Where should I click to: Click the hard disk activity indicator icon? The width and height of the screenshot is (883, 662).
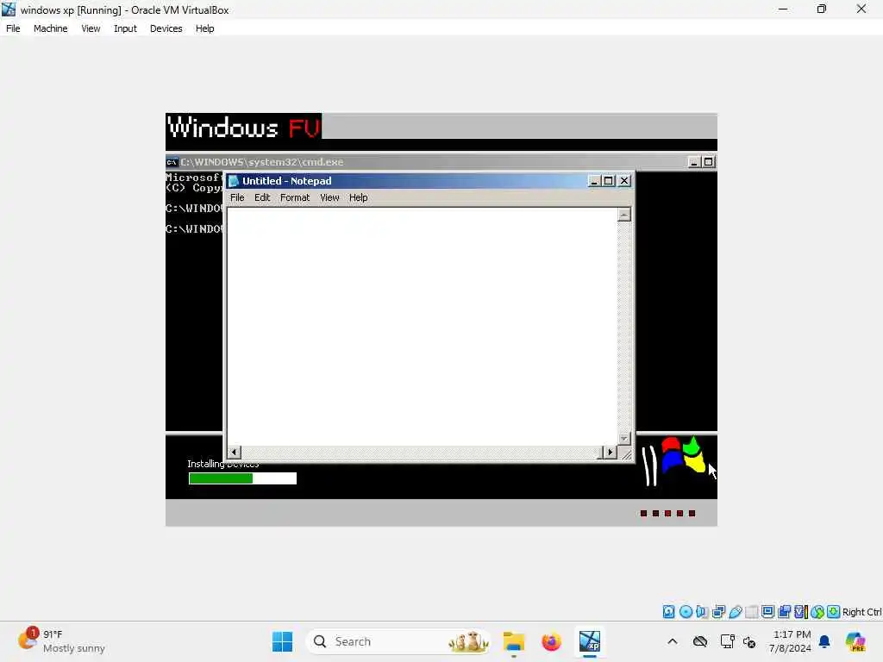click(x=668, y=612)
